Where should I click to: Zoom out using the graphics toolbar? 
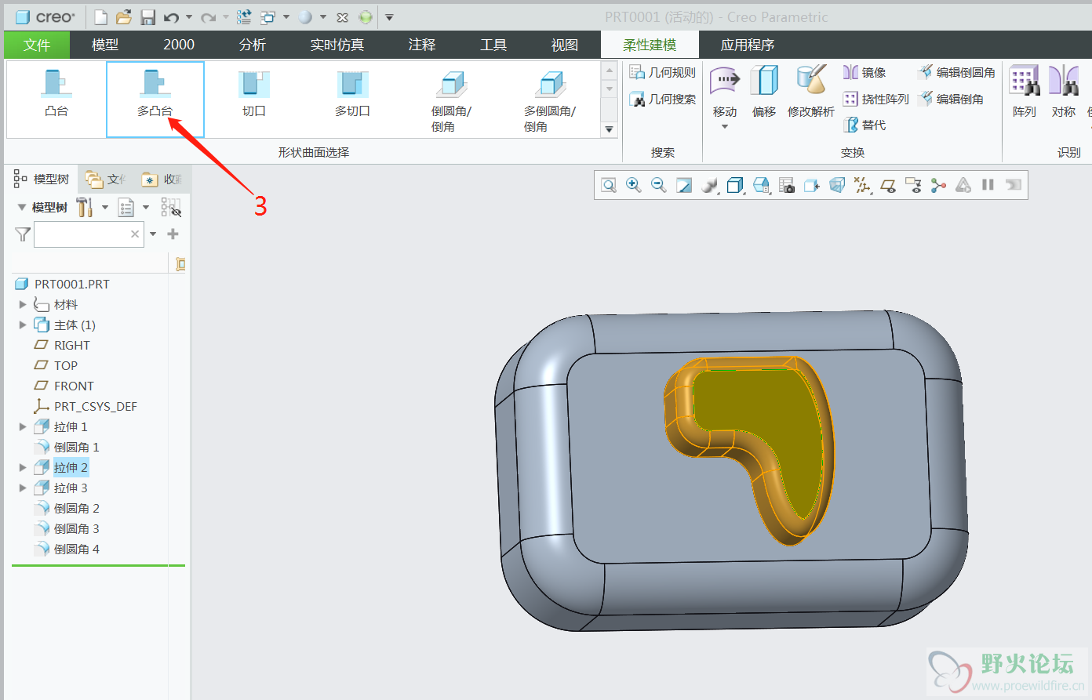point(659,185)
